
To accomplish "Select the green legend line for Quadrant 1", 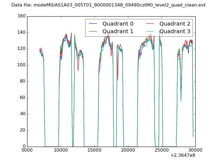I will coord(93,31).
